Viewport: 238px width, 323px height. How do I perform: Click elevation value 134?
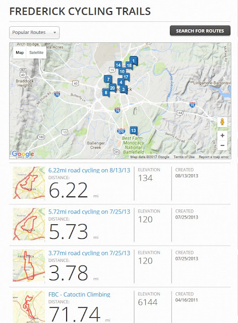coord(145,178)
